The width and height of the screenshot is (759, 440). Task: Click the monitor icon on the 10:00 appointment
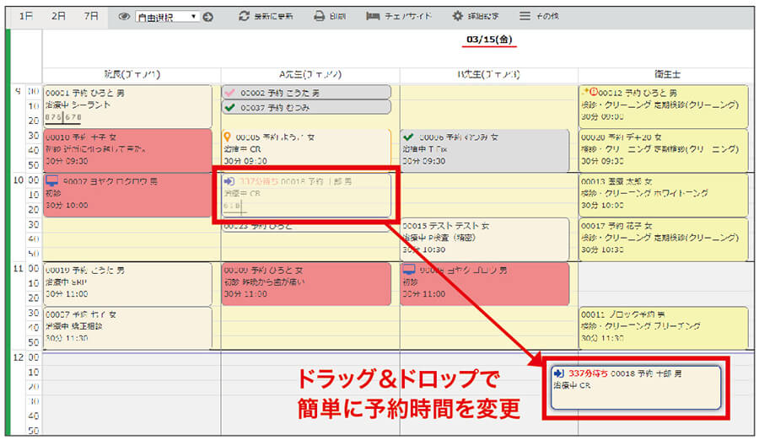[x=52, y=180]
